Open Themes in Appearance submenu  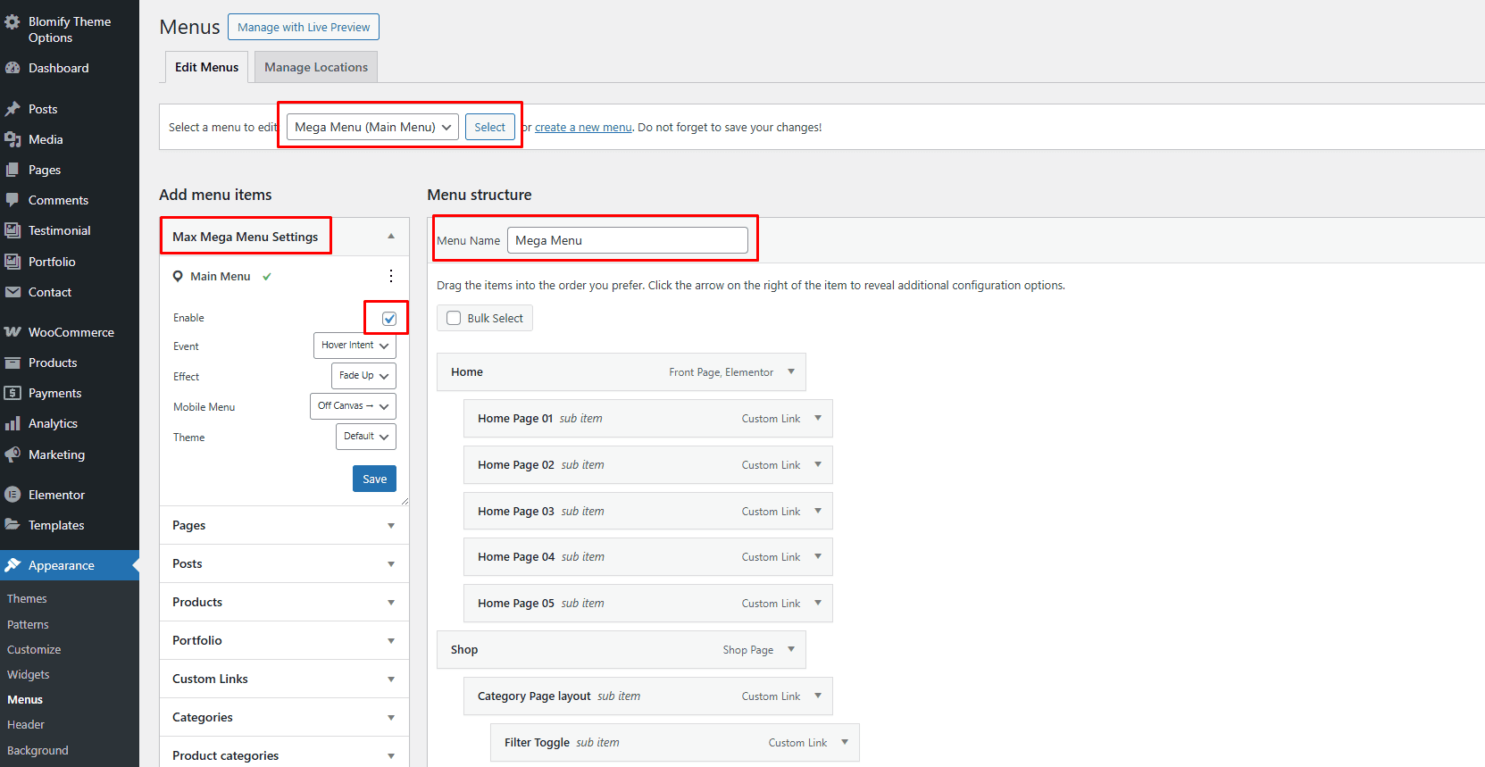pyautogui.click(x=27, y=599)
